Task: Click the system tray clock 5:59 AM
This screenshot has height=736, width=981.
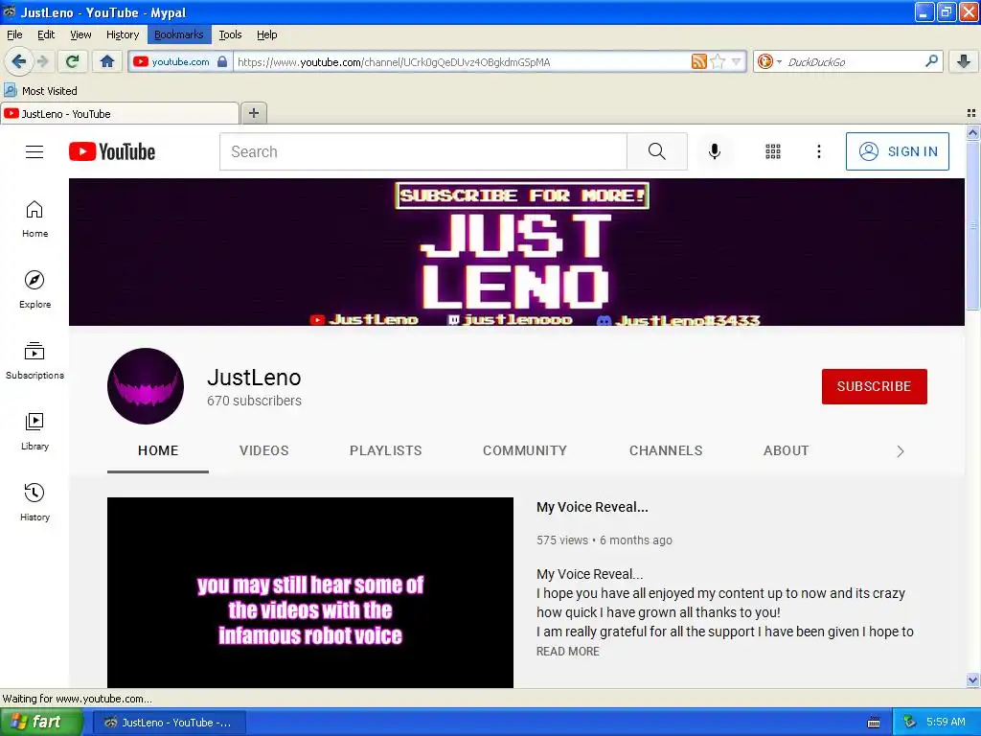Action: click(x=946, y=722)
